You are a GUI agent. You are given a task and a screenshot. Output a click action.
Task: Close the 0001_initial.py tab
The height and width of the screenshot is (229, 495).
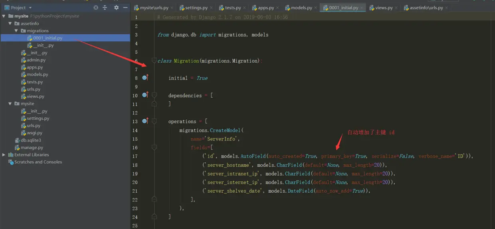362,8
